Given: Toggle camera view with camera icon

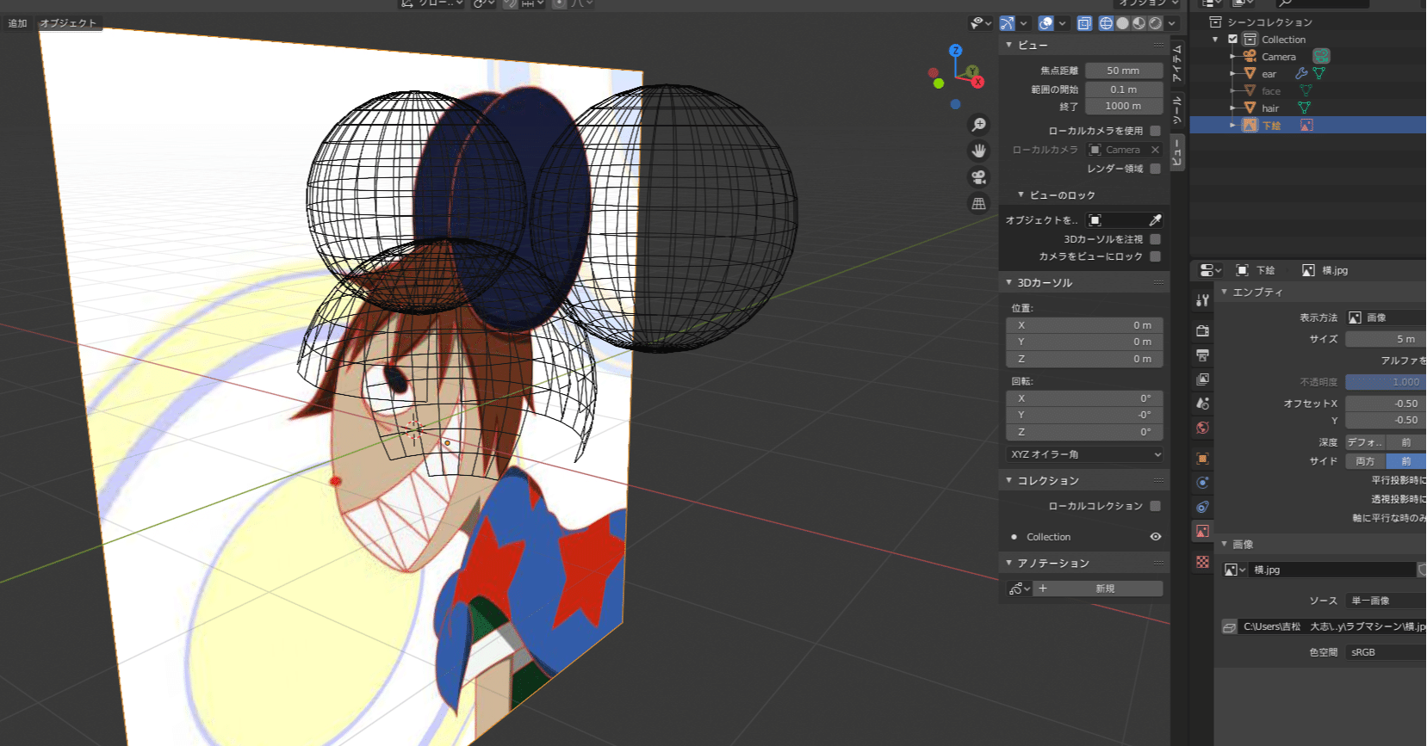Looking at the screenshot, I should point(978,177).
